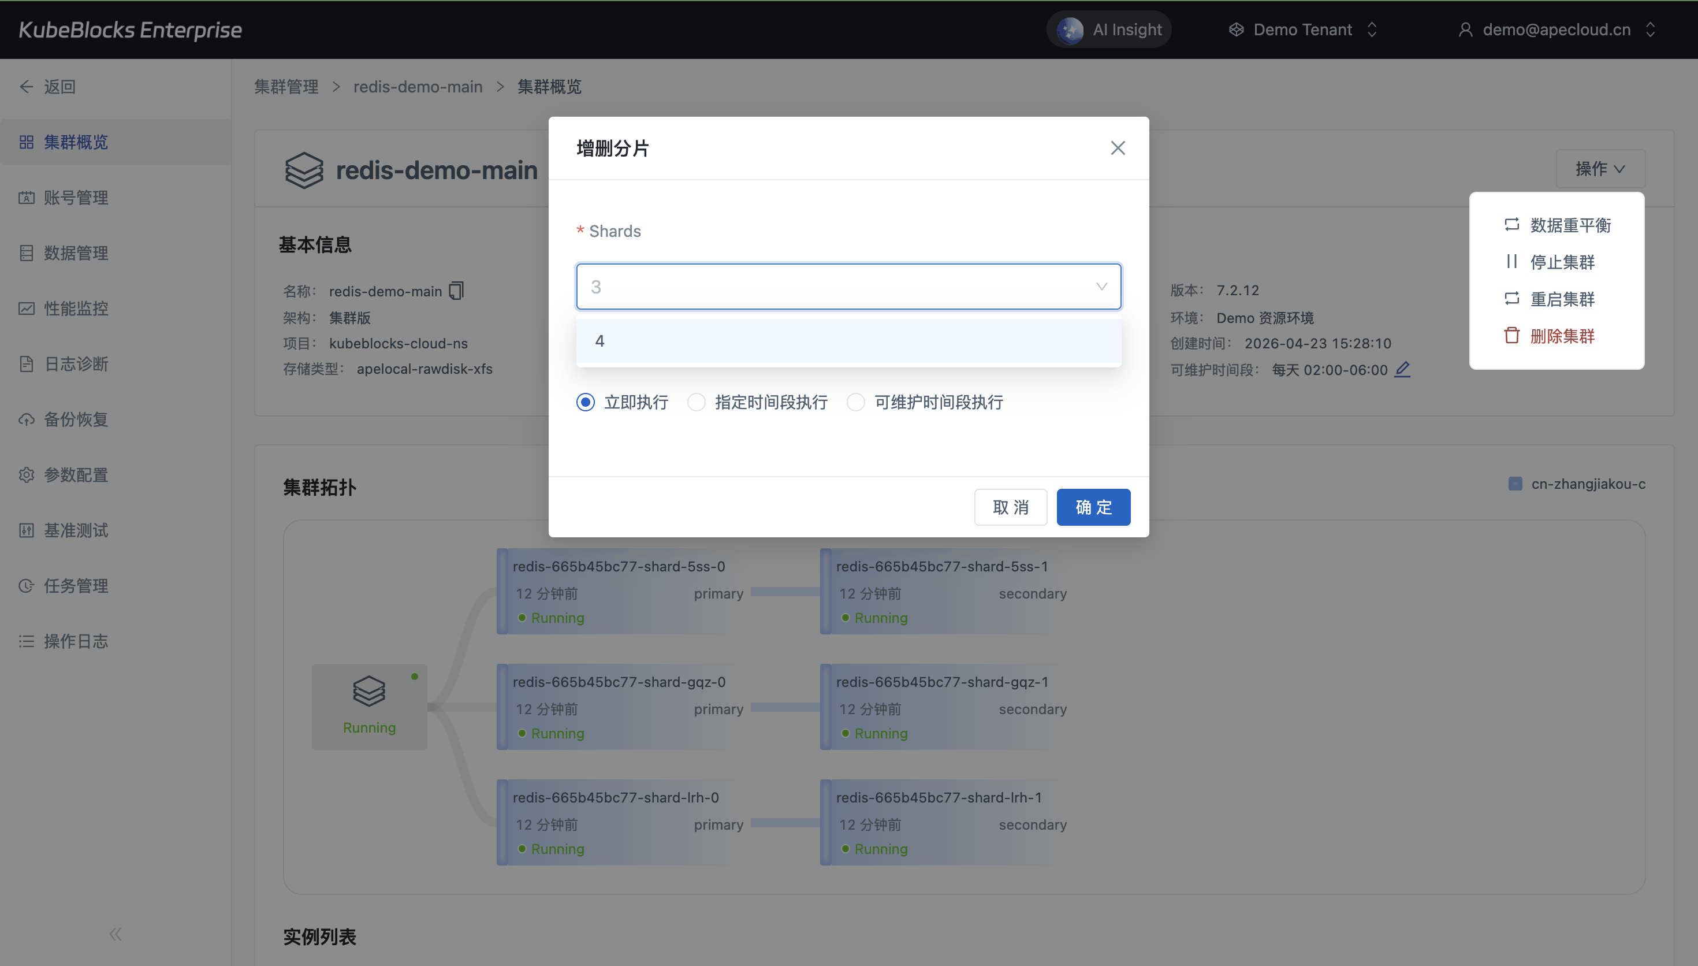Screen dimensions: 1698x966
Task: Click the cn-zhangjiakou-c legend color square
Action: (1515, 484)
